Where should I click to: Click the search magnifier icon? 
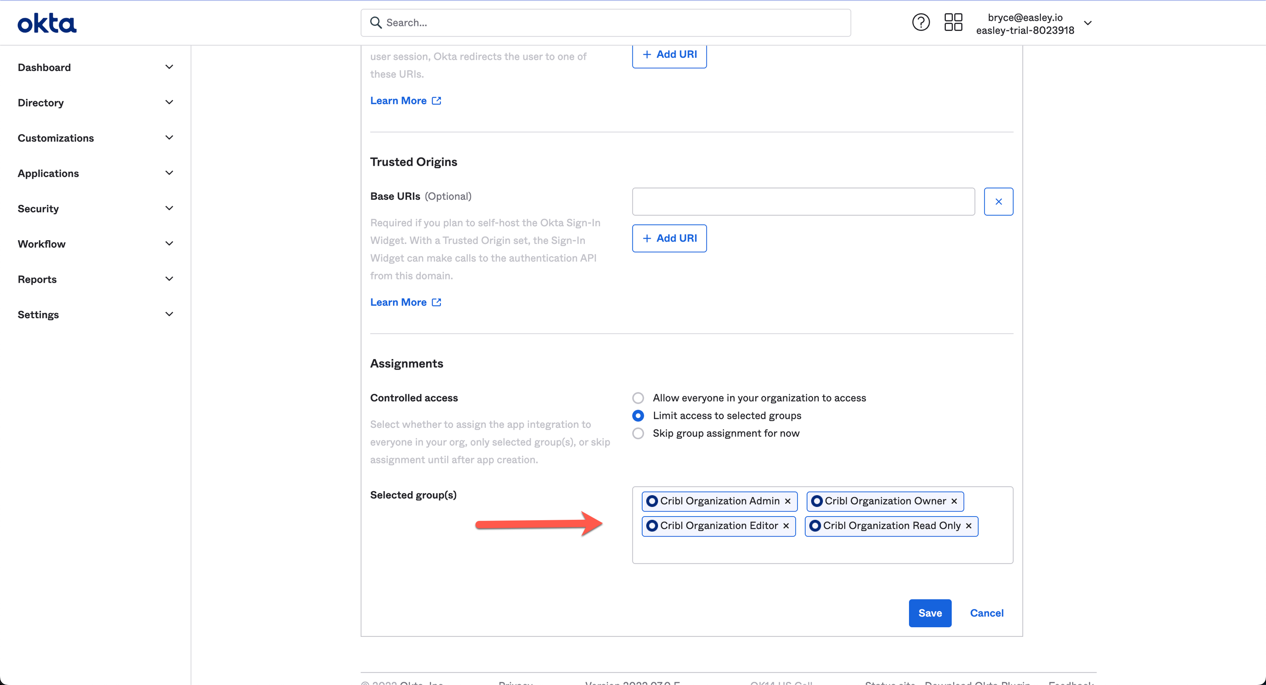(376, 23)
